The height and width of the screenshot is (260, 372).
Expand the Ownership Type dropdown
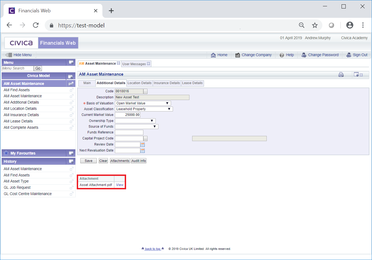(152, 121)
